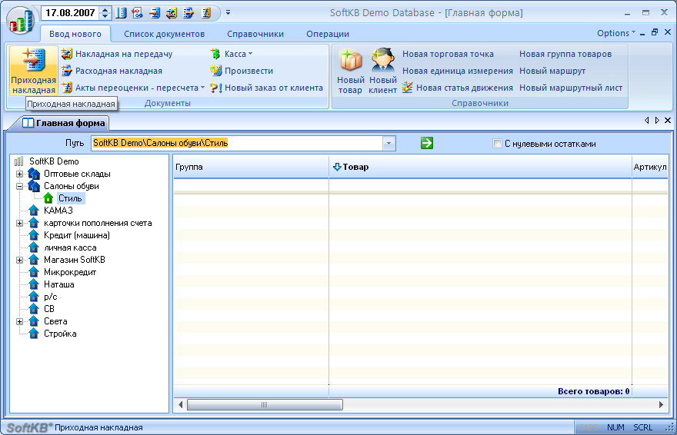The image size is (677, 435).
Task: Click the outgoing-arrow document quick-access icon
Action: [188, 13]
